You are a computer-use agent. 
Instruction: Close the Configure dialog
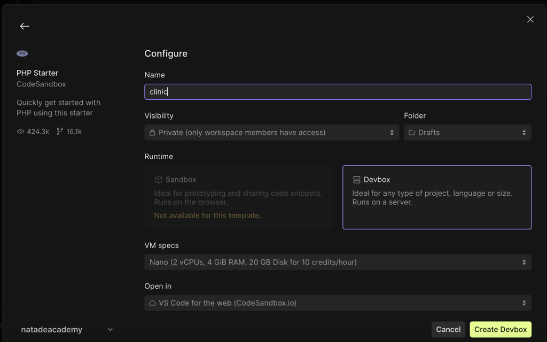[530, 20]
